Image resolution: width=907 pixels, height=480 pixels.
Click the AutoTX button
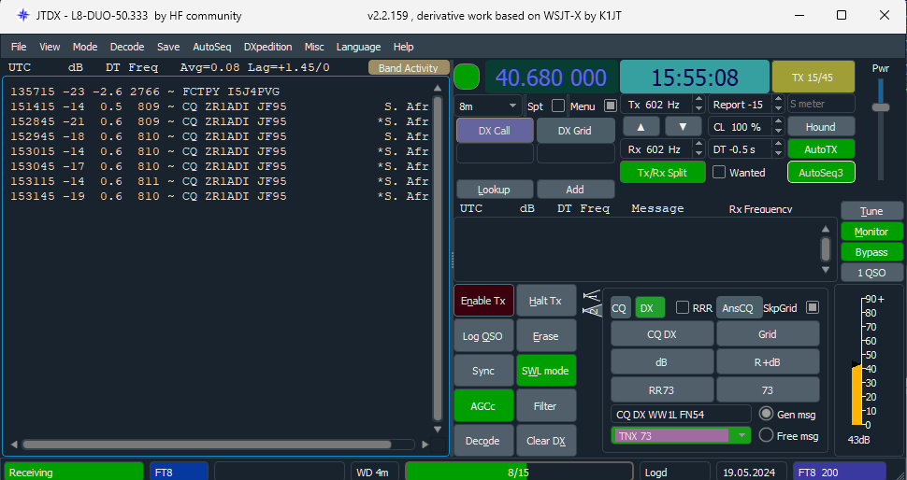tap(821, 149)
